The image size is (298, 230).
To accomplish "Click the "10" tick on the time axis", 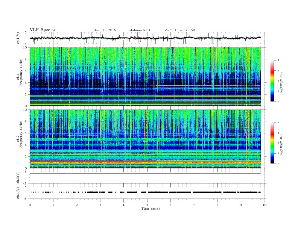I will 265,205.
